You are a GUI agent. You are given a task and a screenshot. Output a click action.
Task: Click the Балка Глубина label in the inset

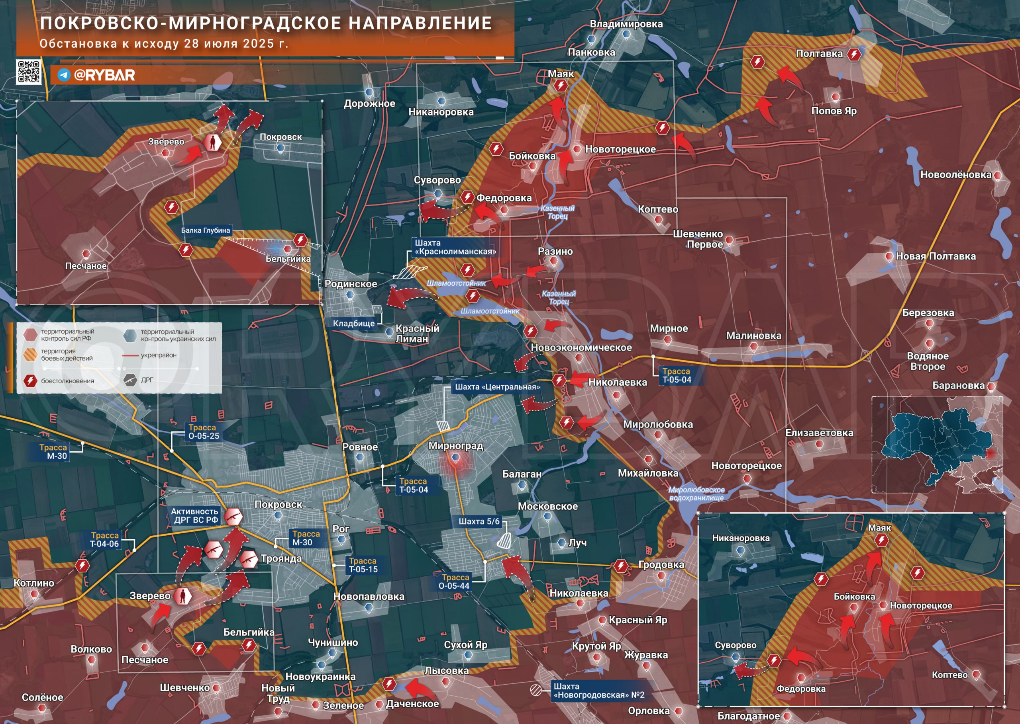(x=205, y=230)
